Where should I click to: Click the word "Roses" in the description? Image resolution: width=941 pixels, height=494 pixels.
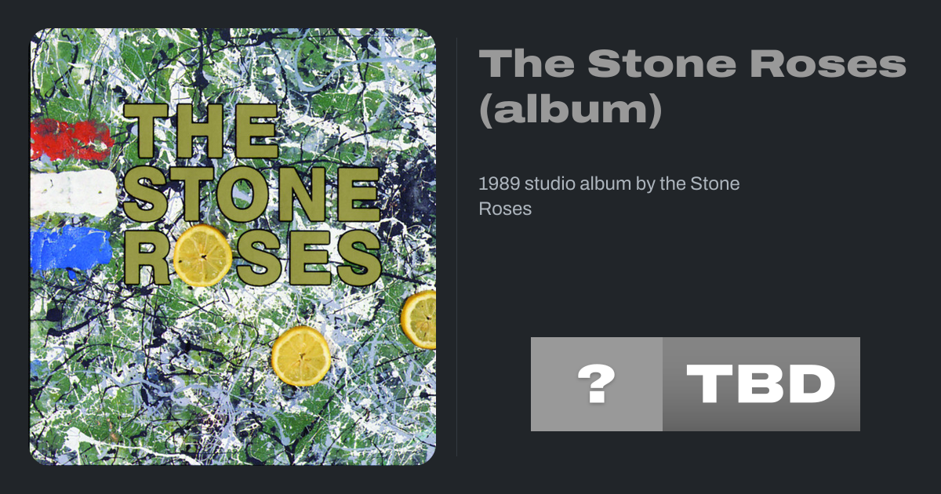click(x=505, y=209)
